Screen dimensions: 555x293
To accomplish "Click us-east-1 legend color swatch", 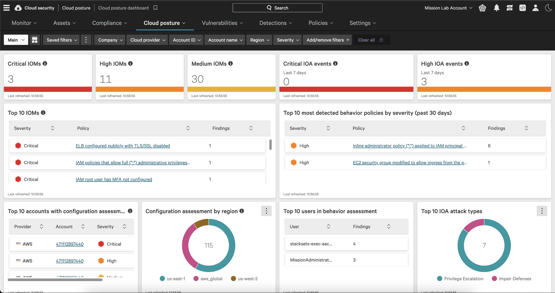I will click(162, 279).
